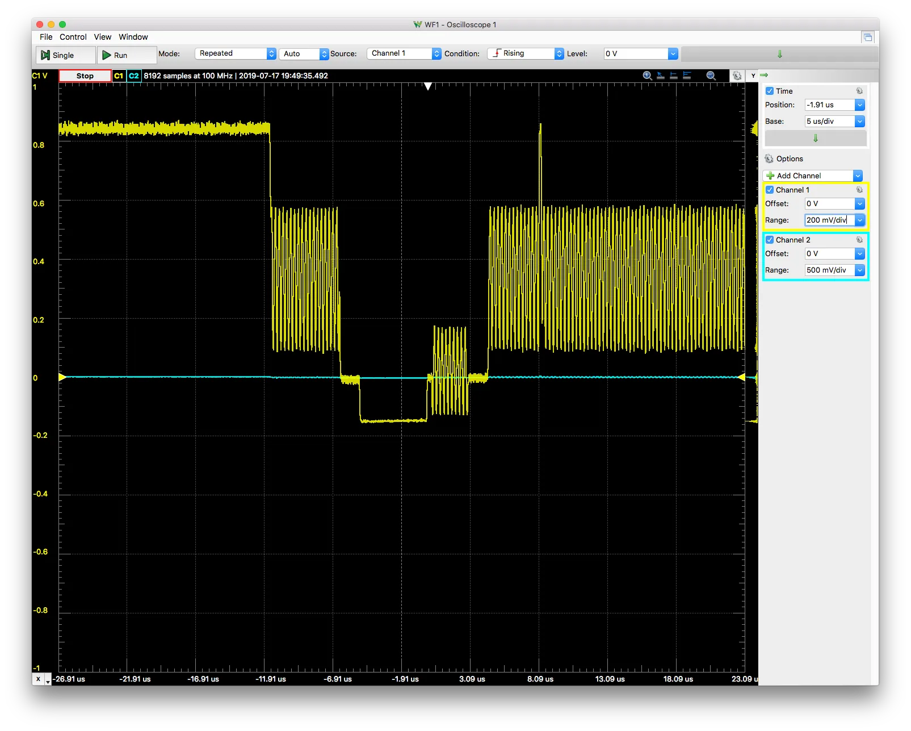This screenshot has width=911, height=731.
Task: Click the X cursors icon
Action: tap(674, 76)
